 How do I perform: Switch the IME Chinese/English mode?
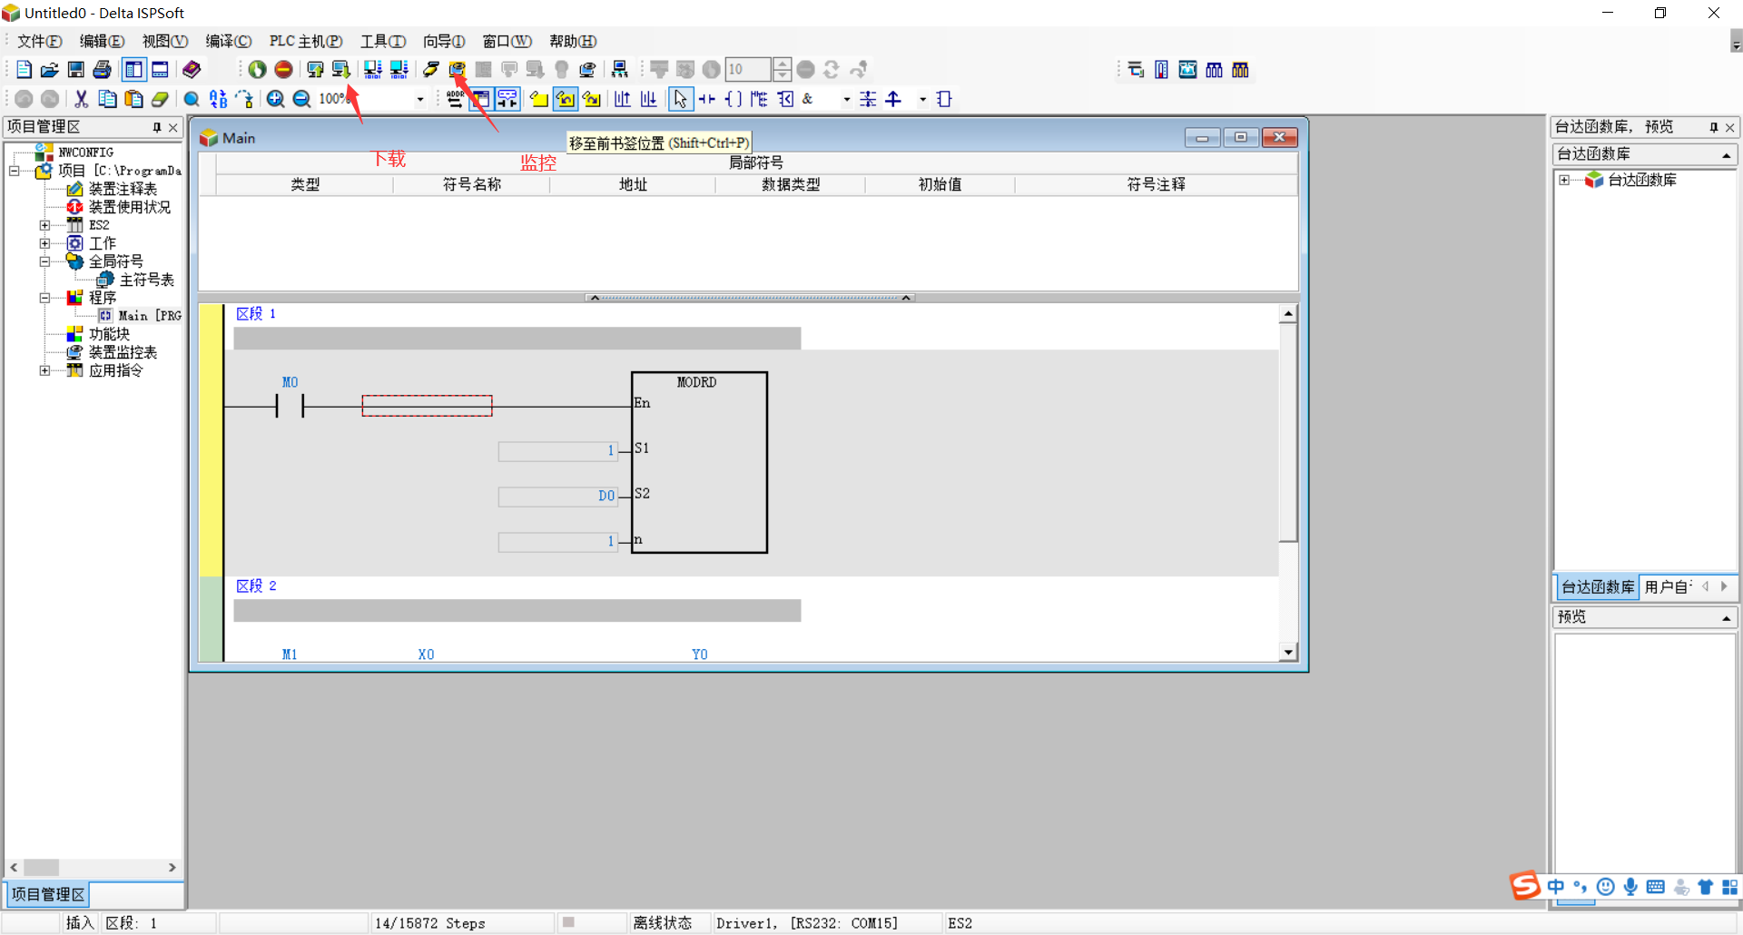pyautogui.click(x=1556, y=887)
